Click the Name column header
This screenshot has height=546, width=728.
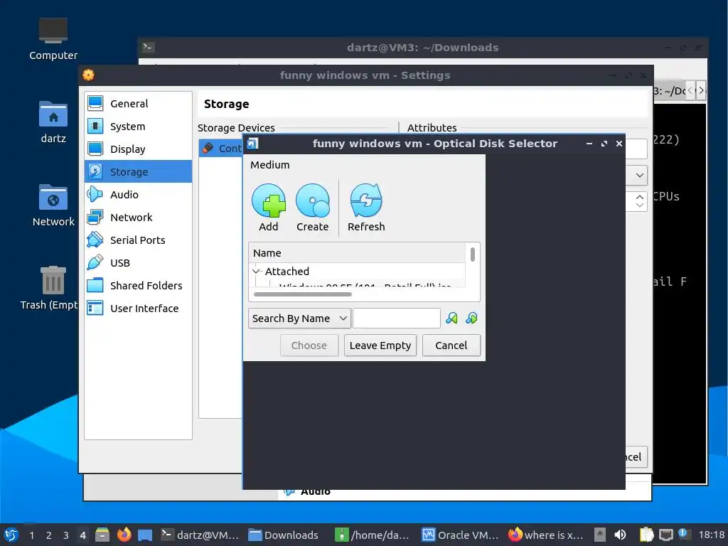point(358,253)
